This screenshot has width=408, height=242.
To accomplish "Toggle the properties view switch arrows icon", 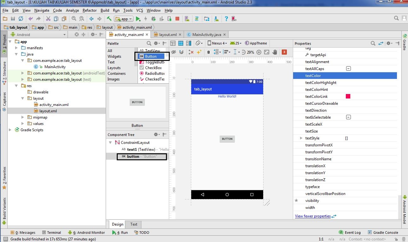I will [x=381, y=43].
